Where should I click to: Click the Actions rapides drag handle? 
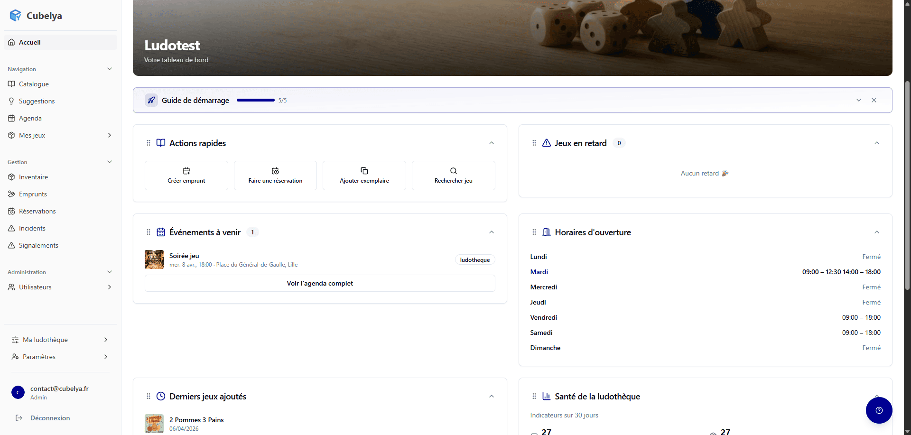pos(149,143)
